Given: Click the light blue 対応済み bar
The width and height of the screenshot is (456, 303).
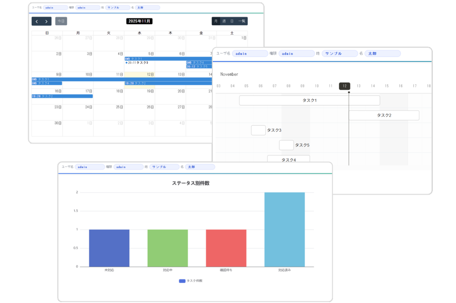Looking at the screenshot, I should [284, 229].
